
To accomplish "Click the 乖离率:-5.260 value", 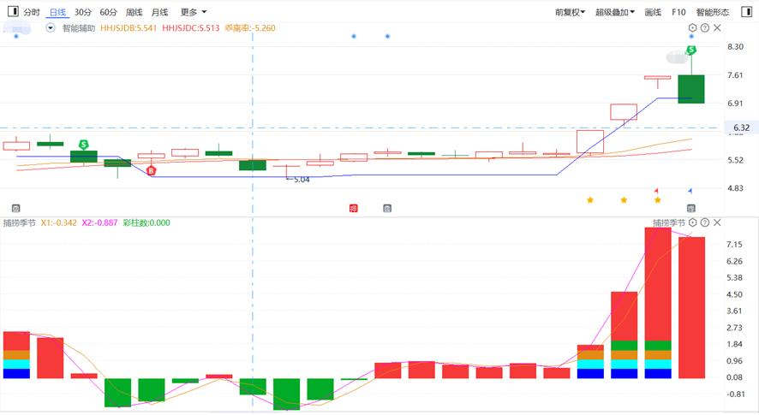I will tap(250, 28).
